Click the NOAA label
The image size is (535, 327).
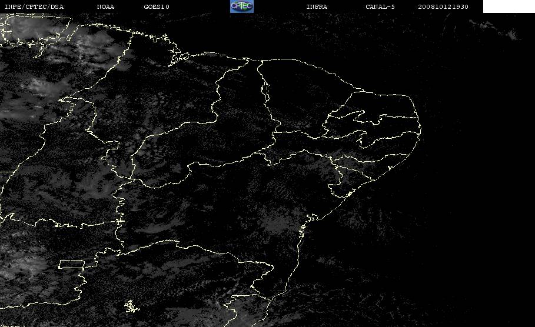tap(105, 7)
